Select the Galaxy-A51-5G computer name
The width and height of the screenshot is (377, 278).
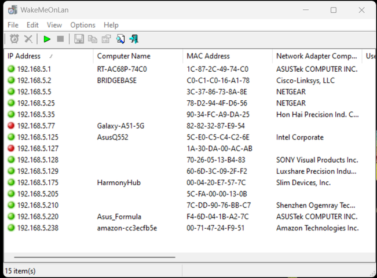pyautogui.click(x=120, y=126)
